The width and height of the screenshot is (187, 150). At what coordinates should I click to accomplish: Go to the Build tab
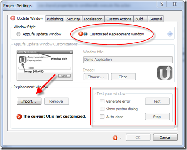coord(140,19)
